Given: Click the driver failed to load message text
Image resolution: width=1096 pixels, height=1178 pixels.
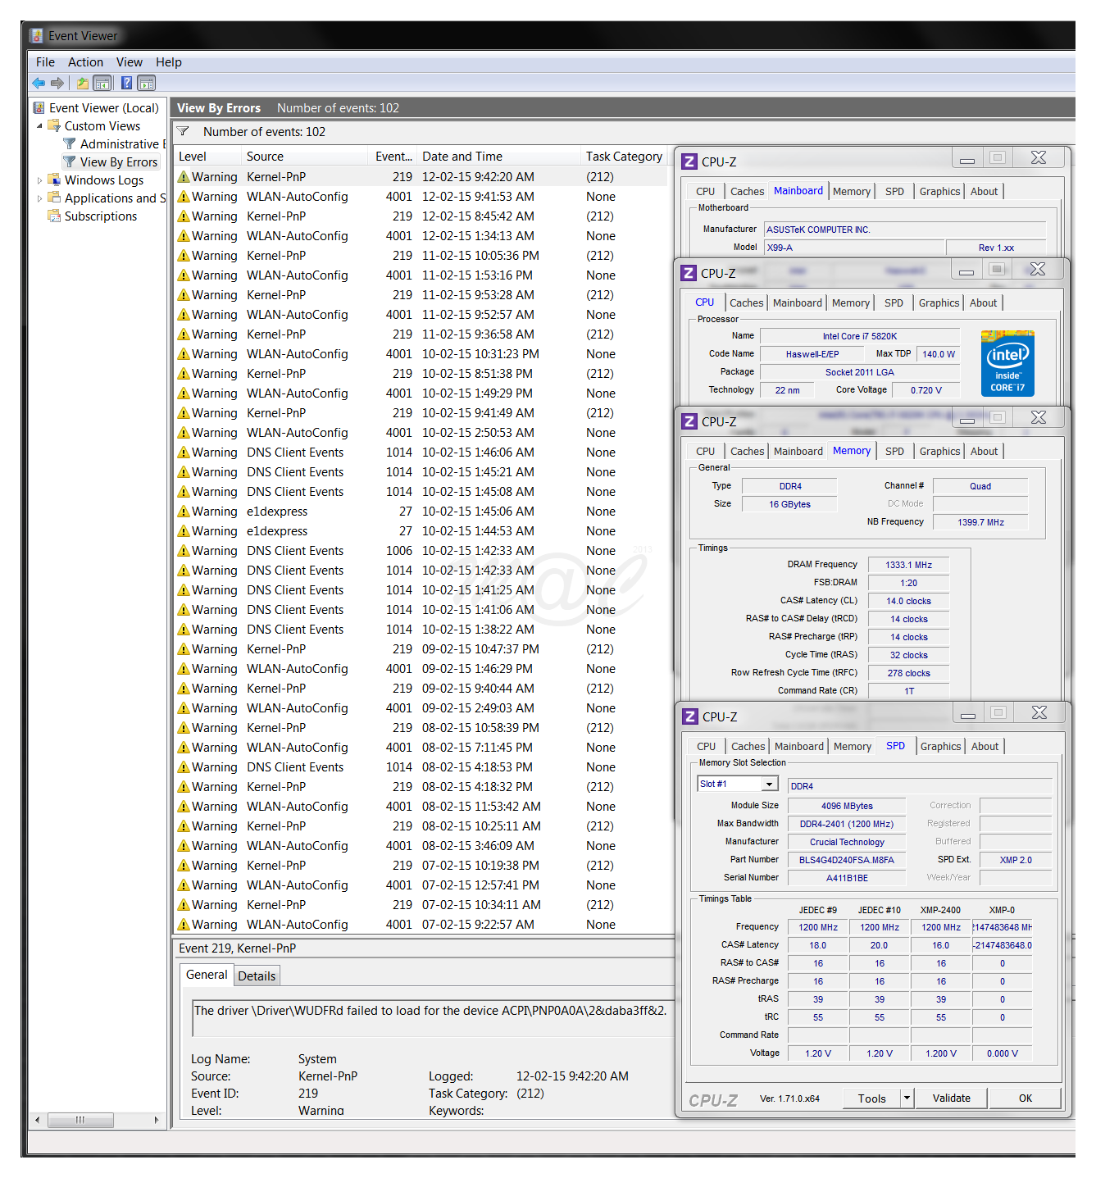Looking at the screenshot, I should [430, 1011].
